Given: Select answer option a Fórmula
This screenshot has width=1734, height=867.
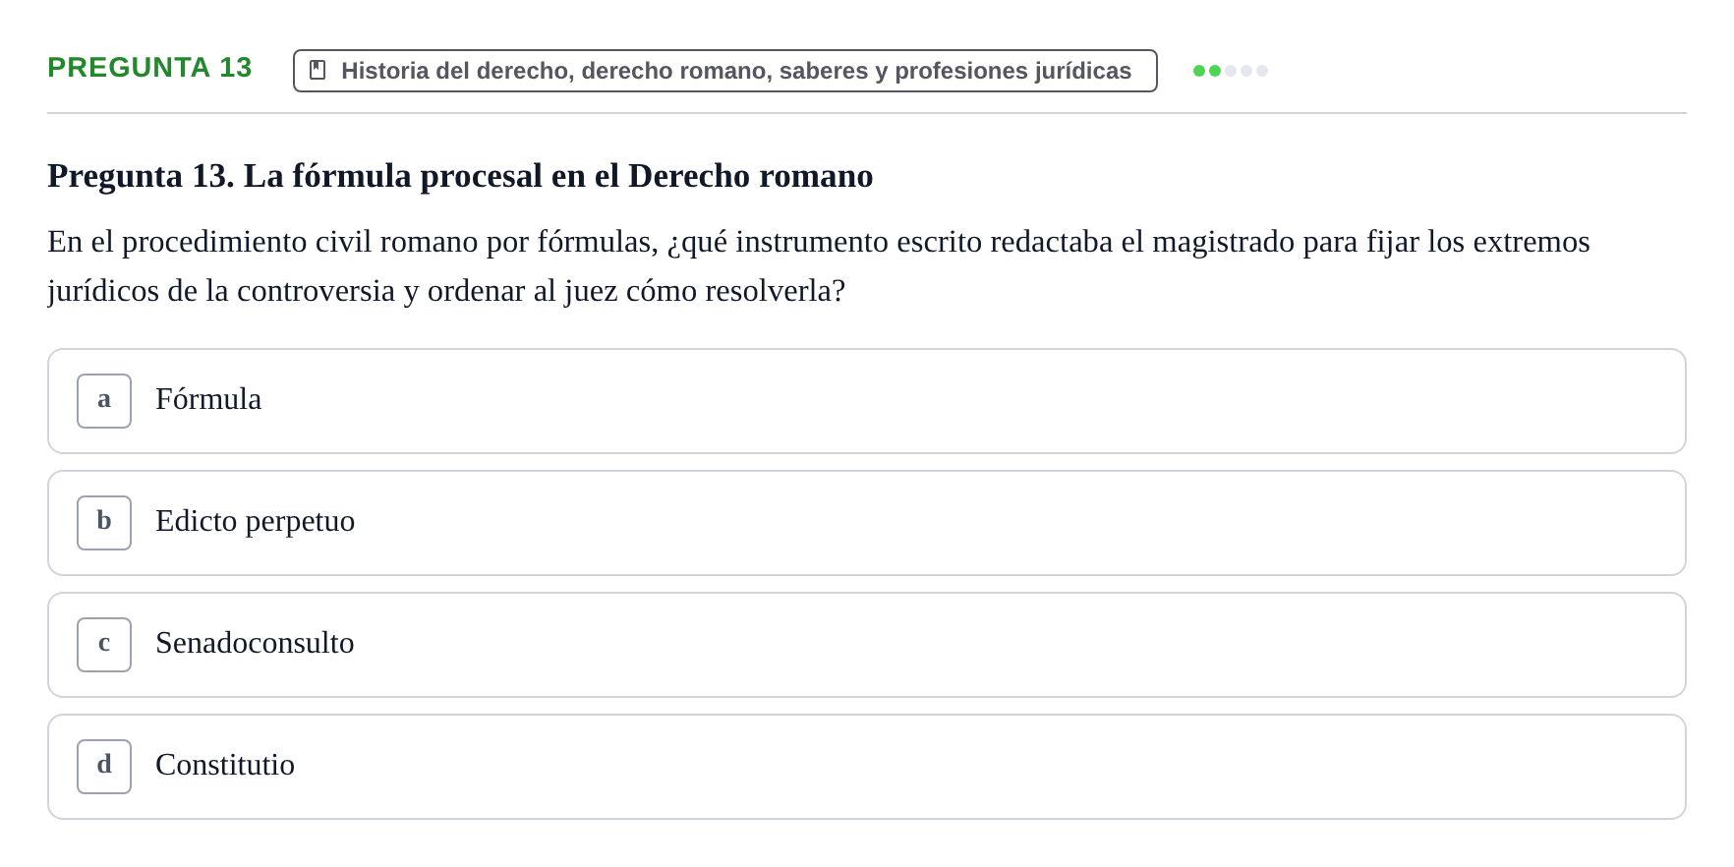Looking at the screenshot, I should pyautogui.click(x=866, y=401).
